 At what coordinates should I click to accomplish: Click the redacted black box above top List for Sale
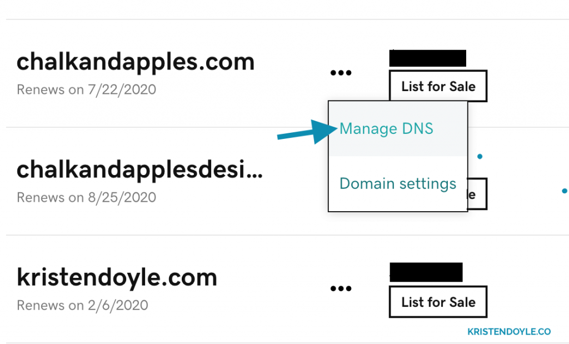pyautogui.click(x=427, y=58)
